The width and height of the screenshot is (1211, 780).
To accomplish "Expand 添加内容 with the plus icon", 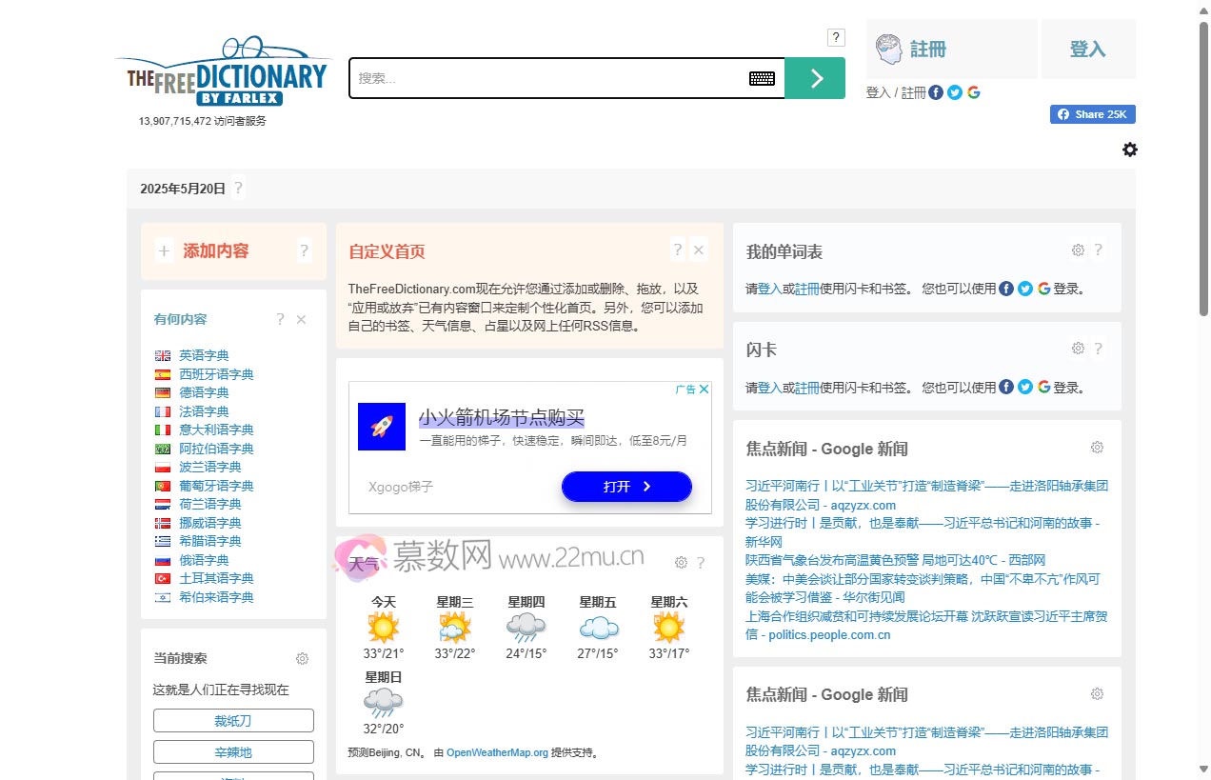I will click(164, 251).
